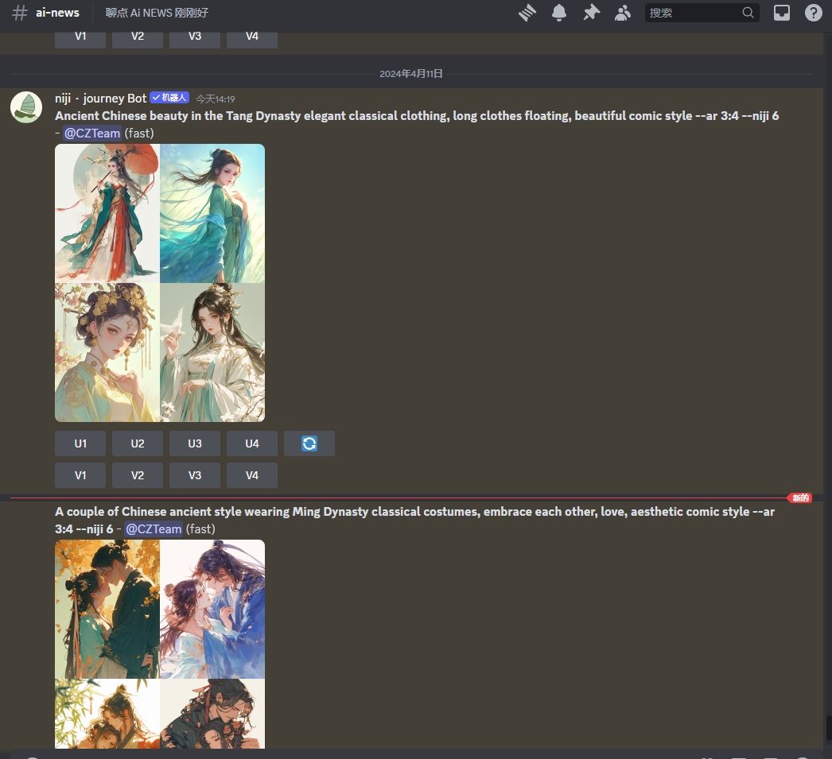The width and height of the screenshot is (832, 759).
Task: Upscale the first image with U1
Action: click(x=80, y=443)
